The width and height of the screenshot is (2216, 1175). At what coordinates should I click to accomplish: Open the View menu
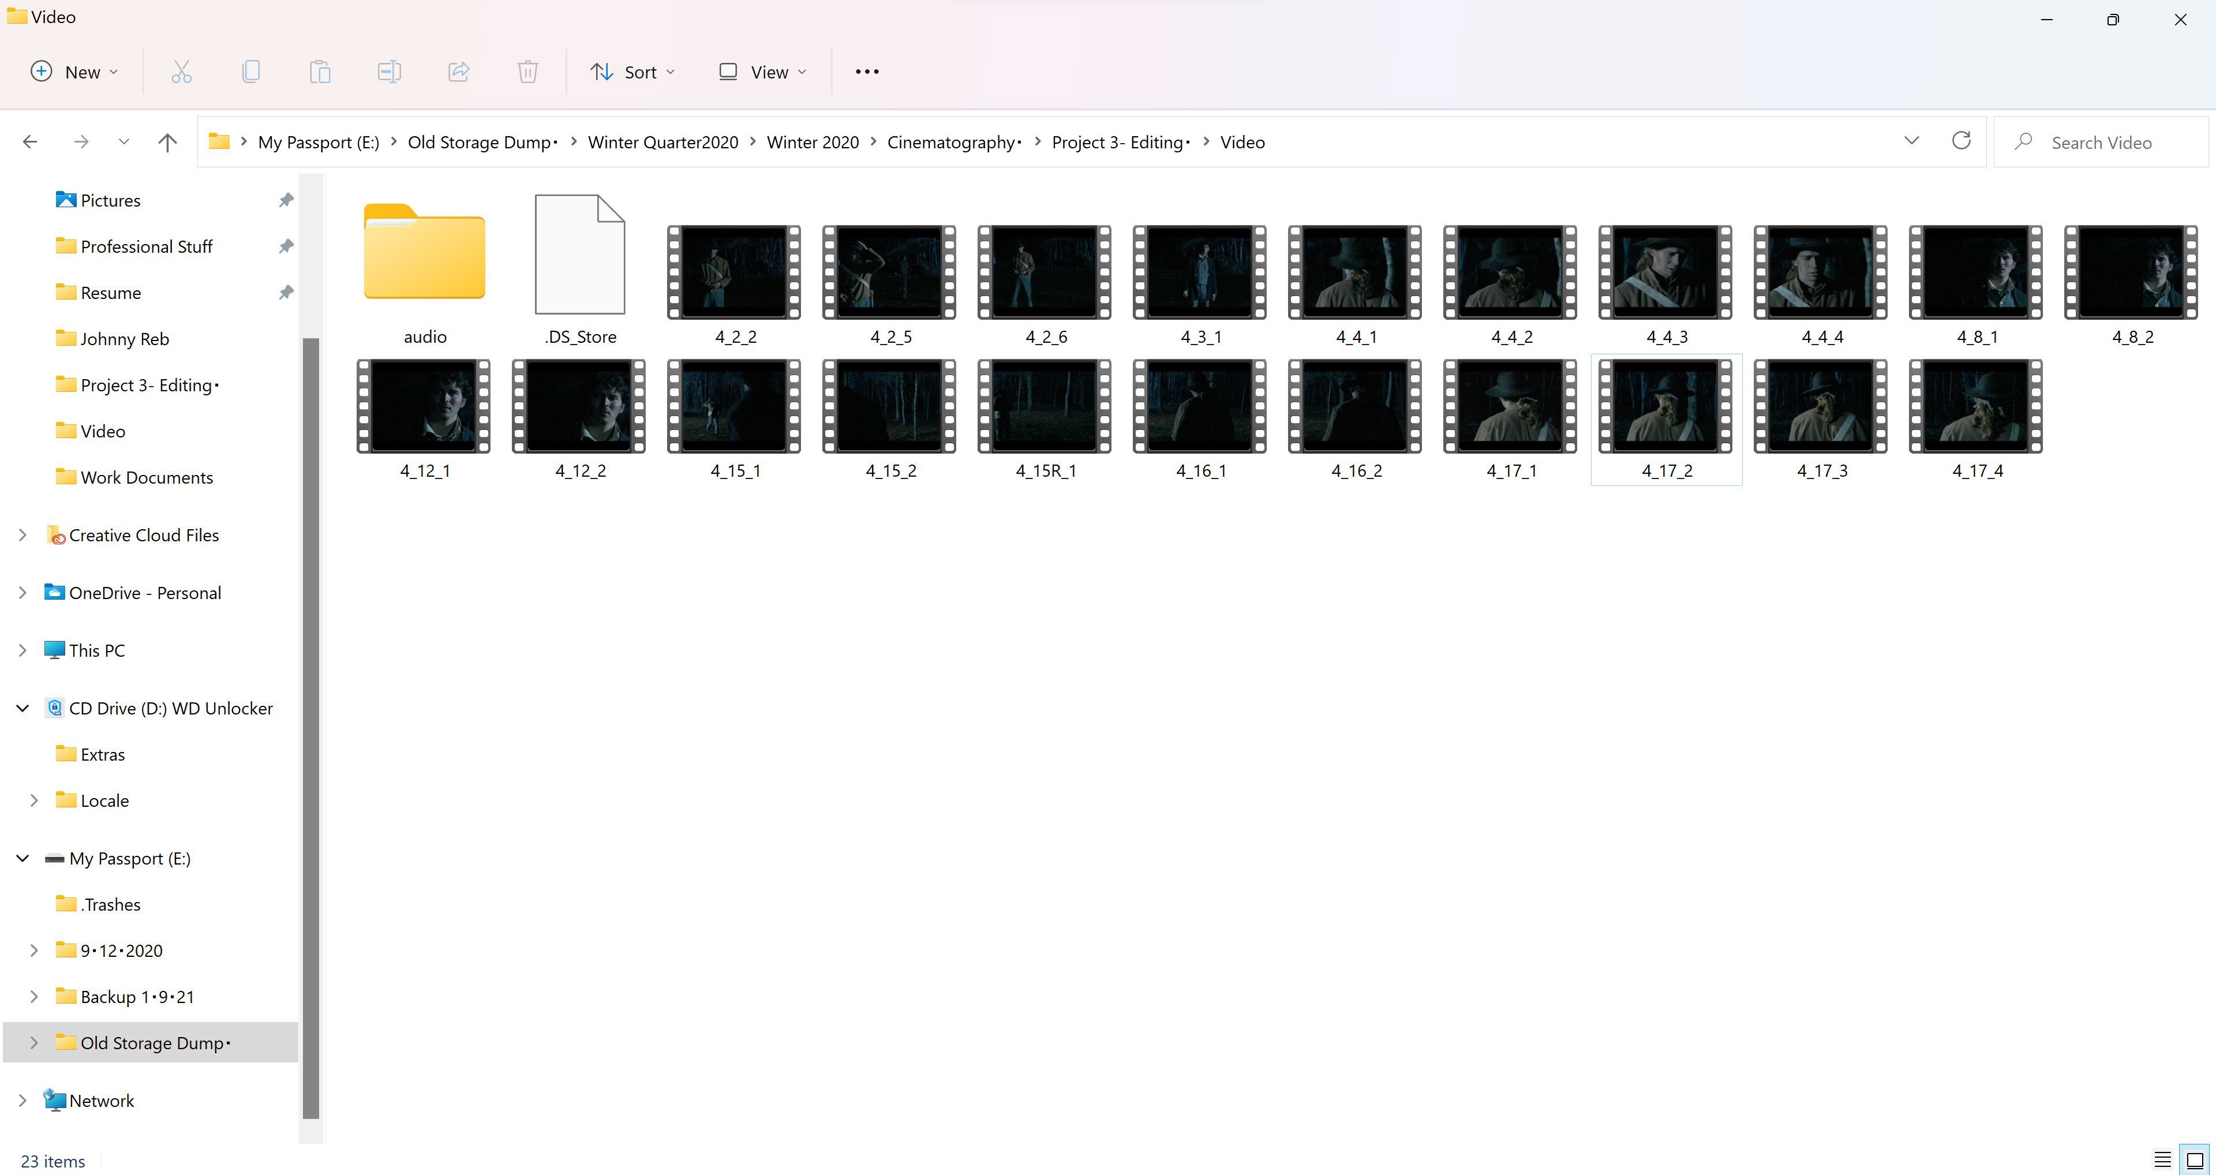click(763, 72)
